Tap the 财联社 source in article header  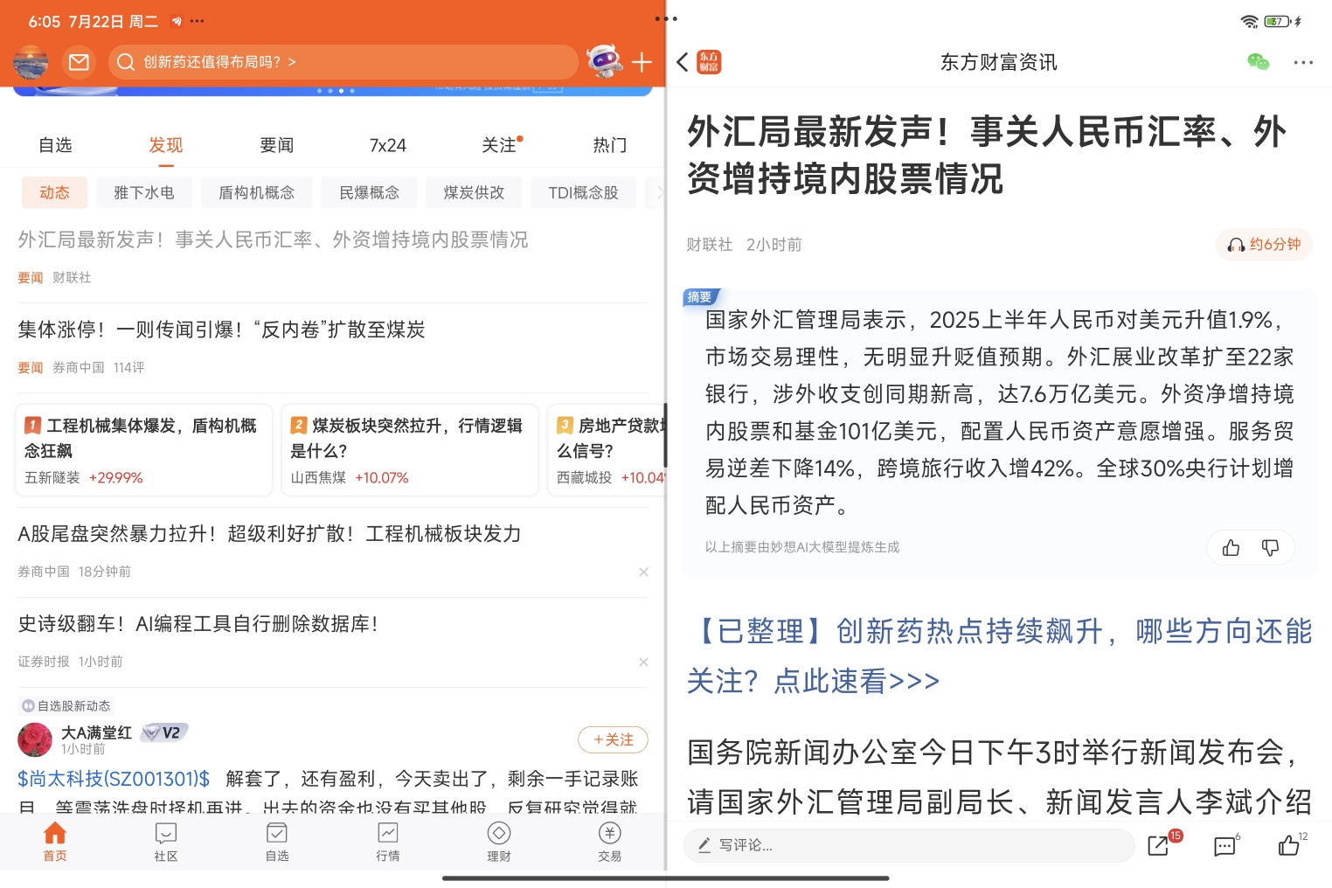tap(710, 245)
